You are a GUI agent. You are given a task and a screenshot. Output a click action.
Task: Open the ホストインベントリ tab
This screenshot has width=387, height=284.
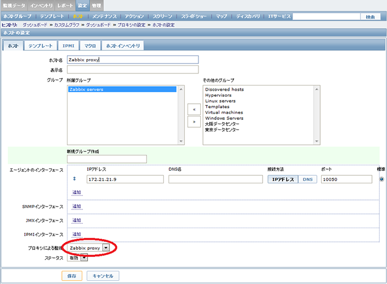pyautogui.click(x=123, y=46)
